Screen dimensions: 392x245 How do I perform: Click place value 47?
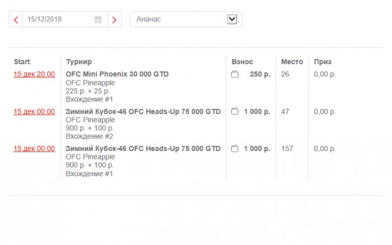pyautogui.click(x=285, y=112)
